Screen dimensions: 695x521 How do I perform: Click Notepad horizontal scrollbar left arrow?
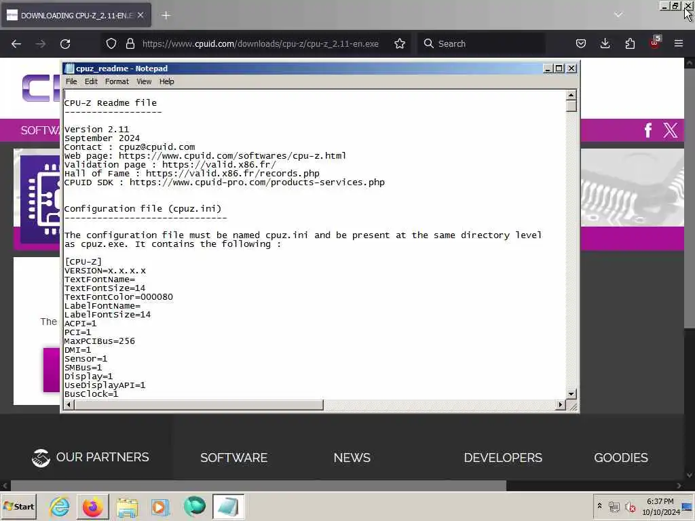pos(69,404)
